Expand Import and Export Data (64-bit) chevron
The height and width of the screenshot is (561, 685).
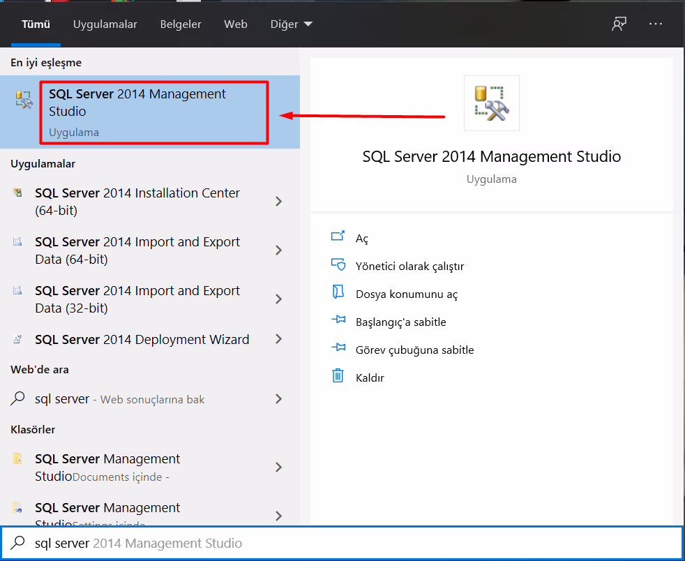tap(279, 250)
